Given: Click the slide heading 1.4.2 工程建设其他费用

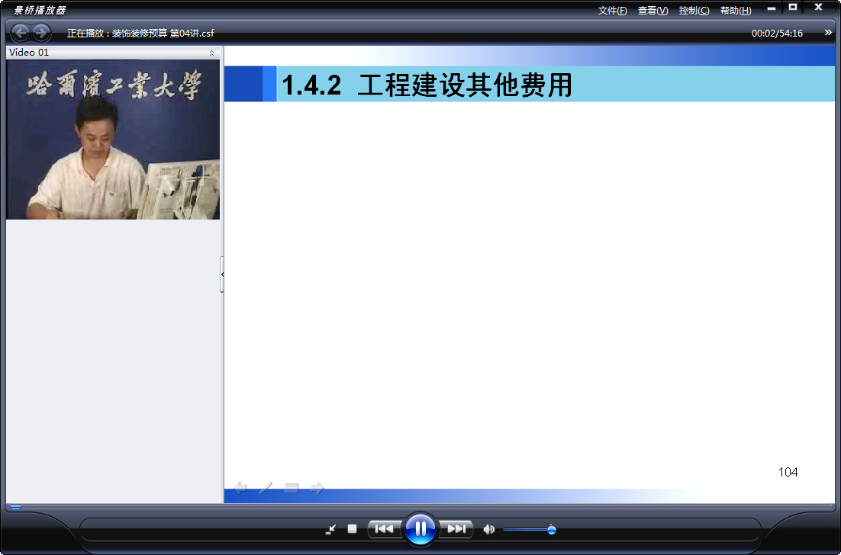Looking at the screenshot, I should pos(427,85).
